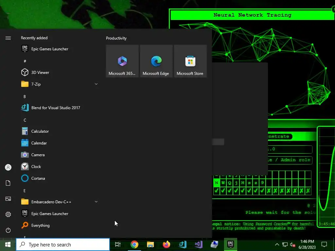Viewport: 335px width, 251px height.
Task: Select the # letter header in app list
Action: 25,61
